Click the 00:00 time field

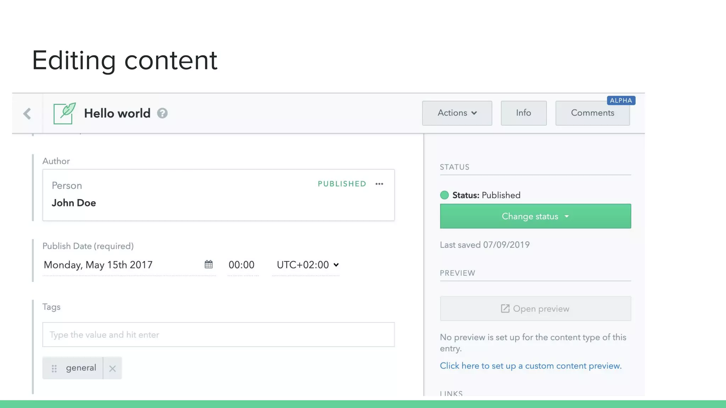(x=242, y=265)
